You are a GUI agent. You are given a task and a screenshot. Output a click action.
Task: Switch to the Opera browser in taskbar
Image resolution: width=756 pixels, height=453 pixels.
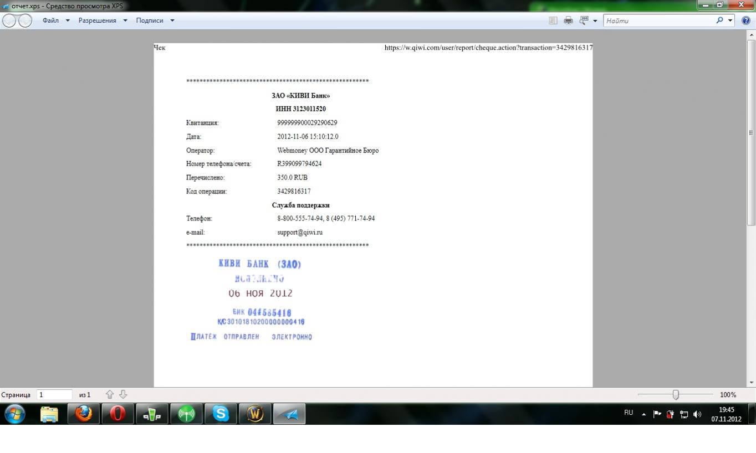118,414
